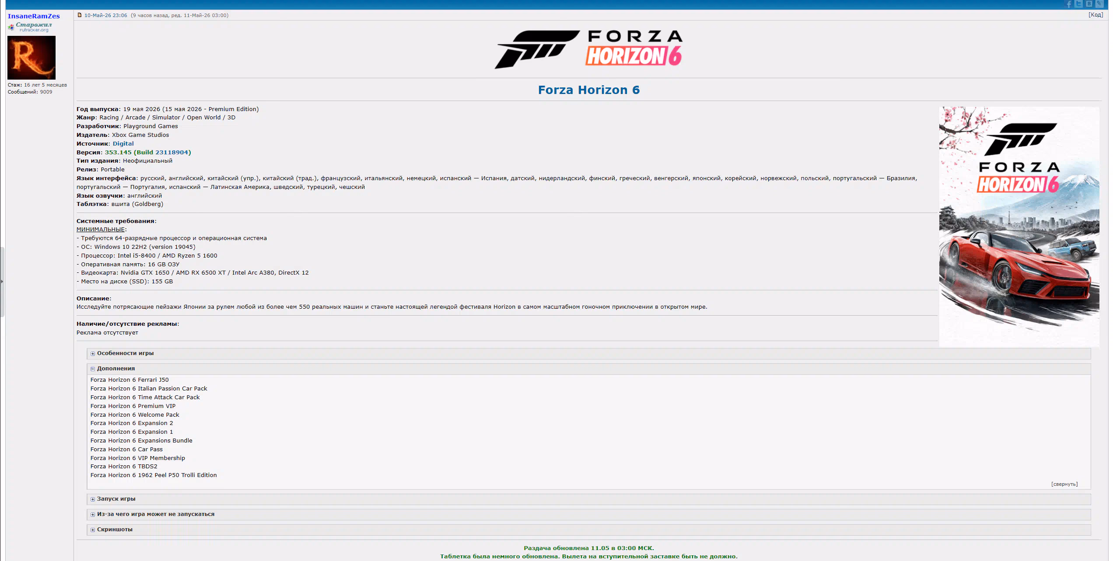Expand the Запуск игры spoiler
The image size is (1113, 561).
(x=588, y=499)
